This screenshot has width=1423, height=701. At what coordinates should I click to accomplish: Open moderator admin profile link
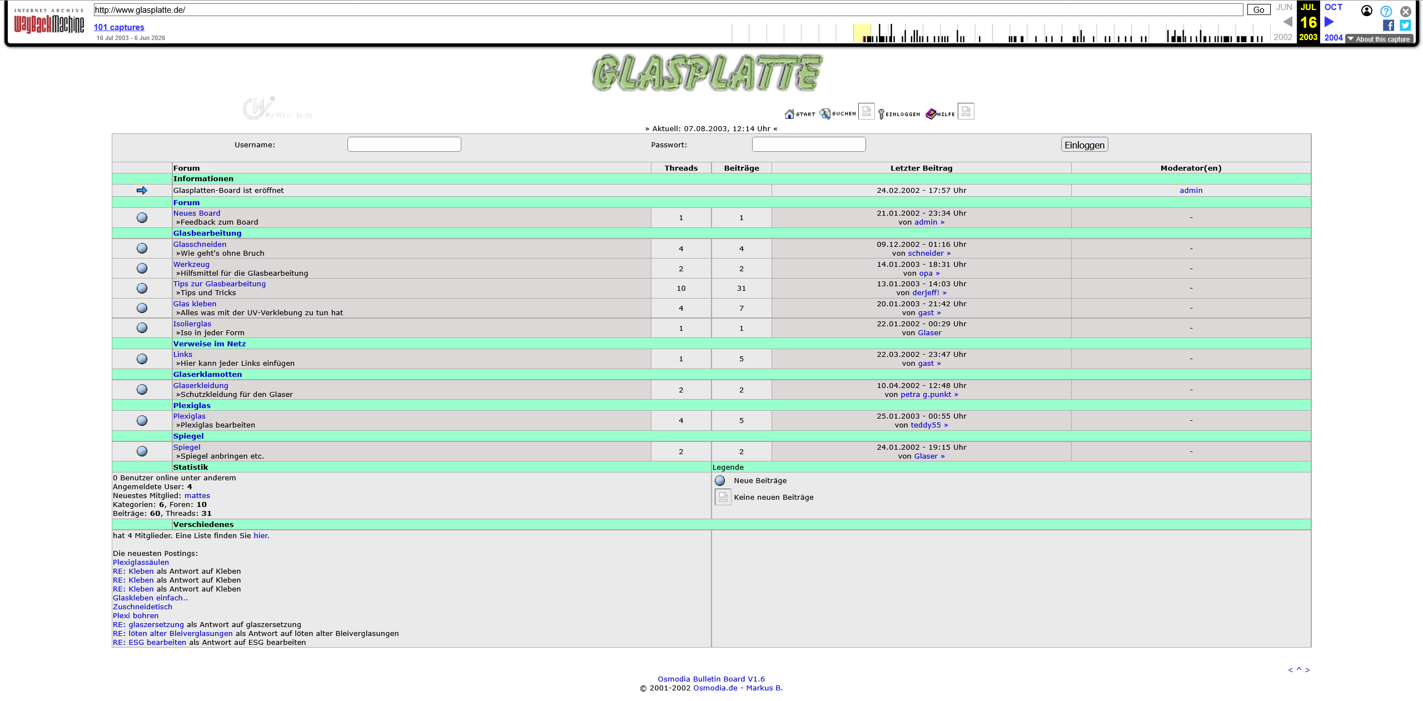click(1191, 190)
